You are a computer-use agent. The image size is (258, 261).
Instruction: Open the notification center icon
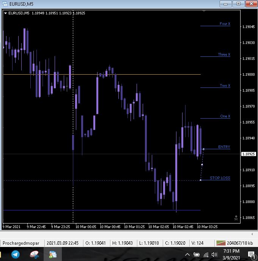(251, 255)
